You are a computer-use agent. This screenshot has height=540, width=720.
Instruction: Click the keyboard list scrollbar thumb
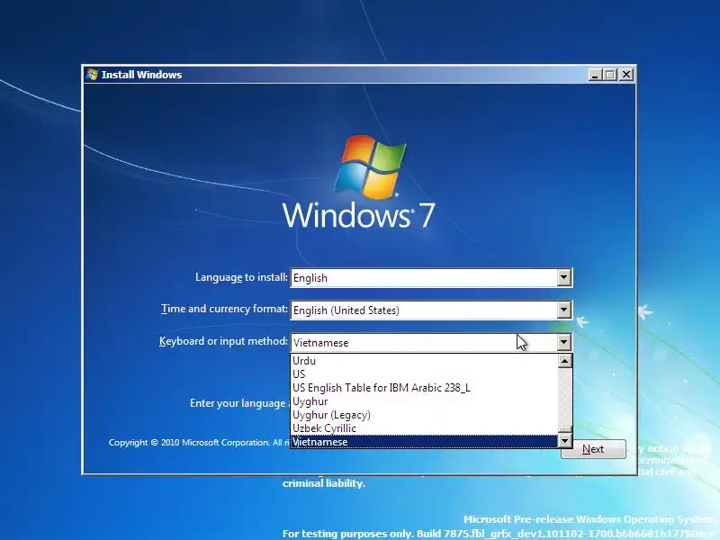565,429
